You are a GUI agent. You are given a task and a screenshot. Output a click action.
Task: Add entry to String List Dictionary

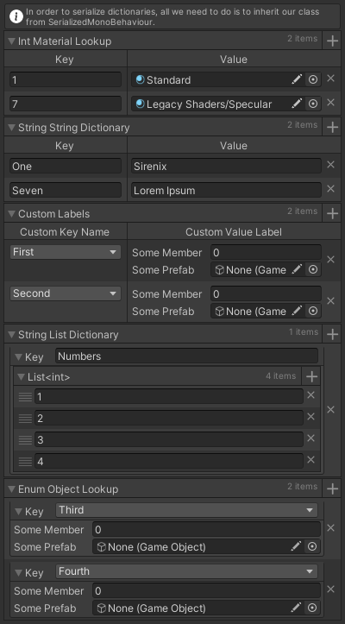(x=332, y=334)
